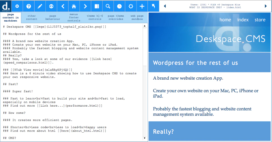Viewport: 272px width, 142px height.
Task: Go to previous page with left chevron
Action: 63,6
